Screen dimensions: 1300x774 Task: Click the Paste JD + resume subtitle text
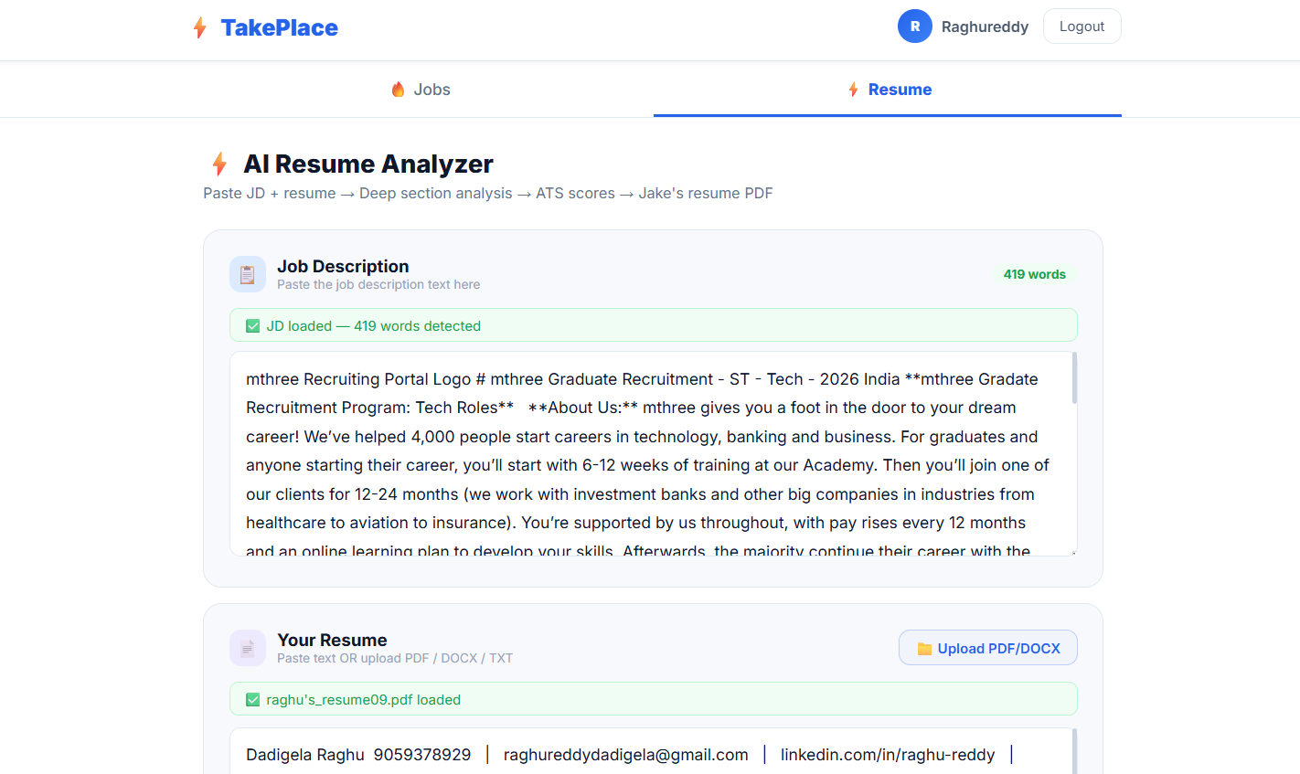coord(488,193)
